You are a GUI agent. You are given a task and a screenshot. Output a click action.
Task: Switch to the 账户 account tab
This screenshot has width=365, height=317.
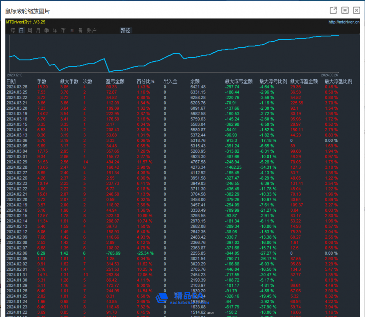[92, 30]
